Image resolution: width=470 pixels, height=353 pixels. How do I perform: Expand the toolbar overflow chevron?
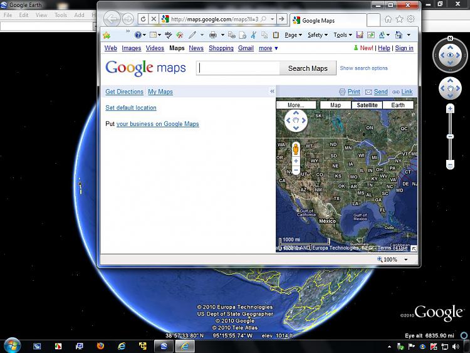click(128, 31)
